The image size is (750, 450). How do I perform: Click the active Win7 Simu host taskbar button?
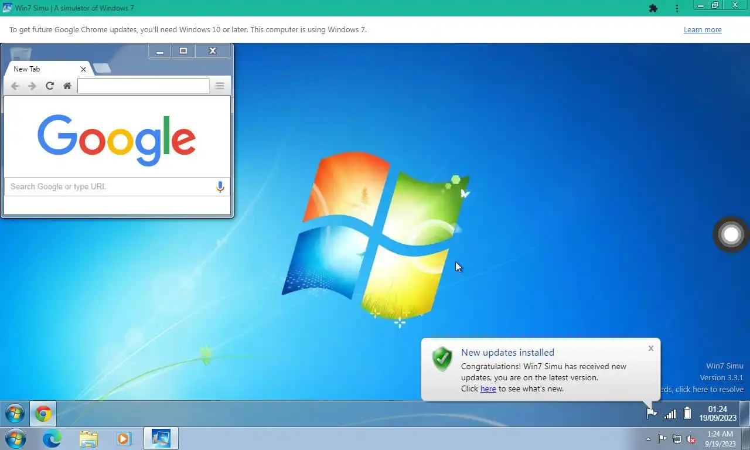[x=161, y=438]
